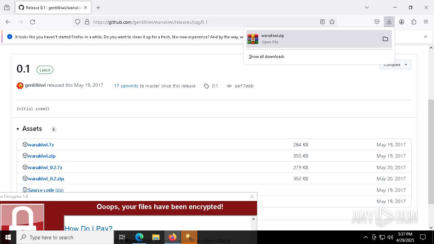Toggle reader view for this page

click(x=322, y=22)
